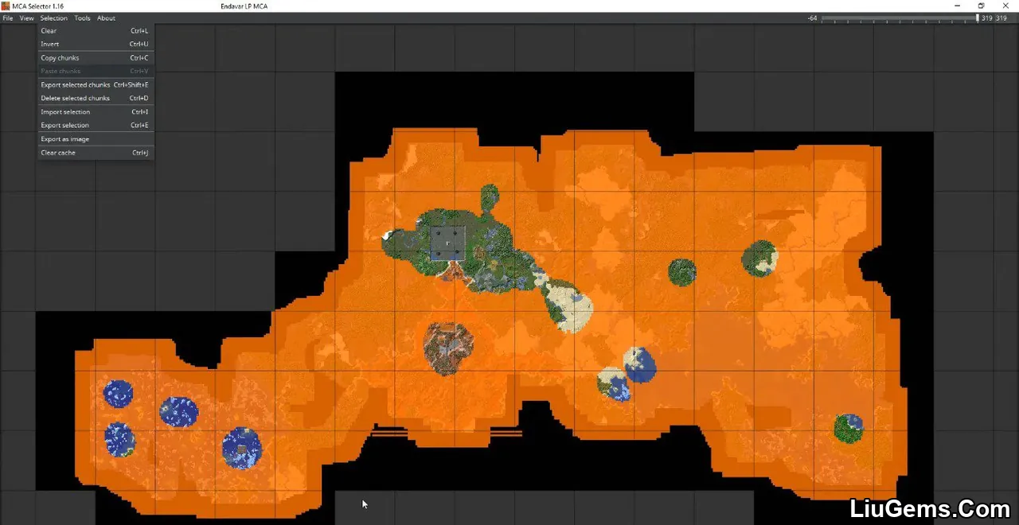Choose Export selected chunks
Screen dimensions: 1019x525
pyautogui.click(x=96, y=85)
